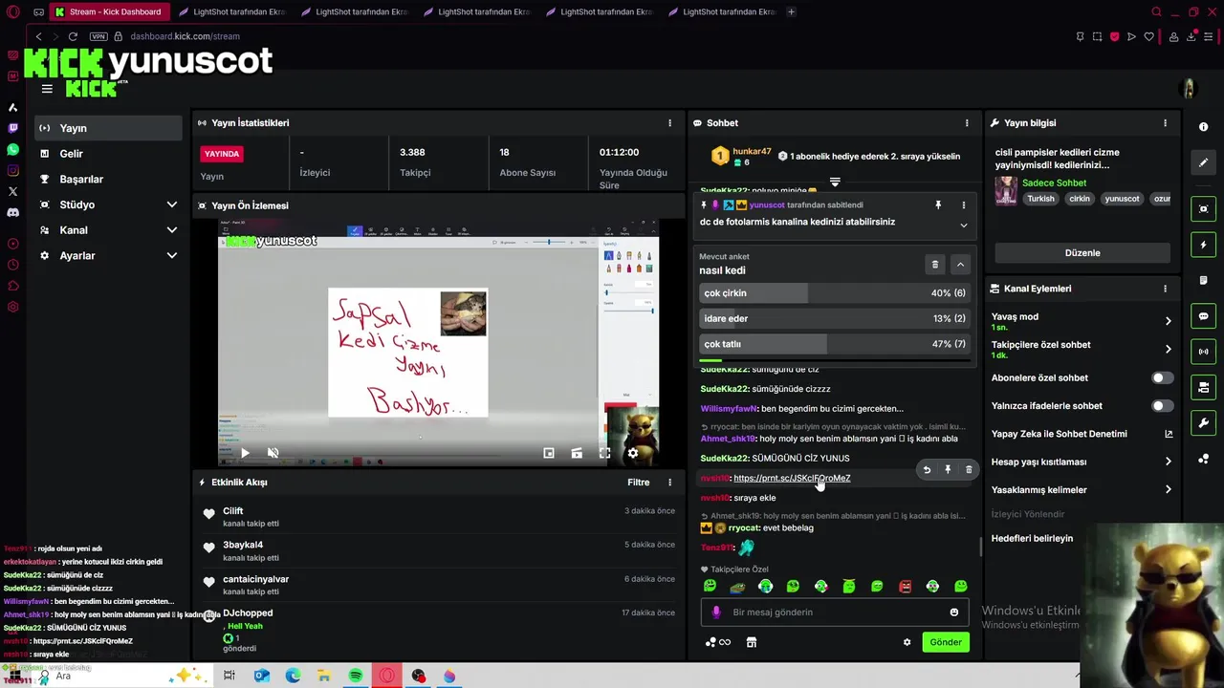
Task: Click the pencil edit icon in right toolbar
Action: coord(1203,162)
